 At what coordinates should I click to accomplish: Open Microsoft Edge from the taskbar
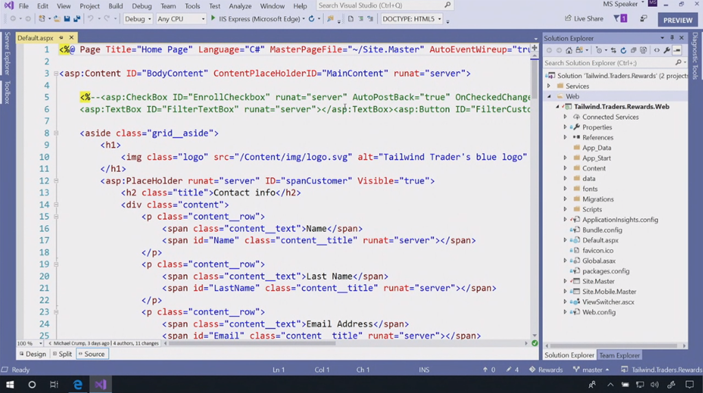pyautogui.click(x=78, y=385)
